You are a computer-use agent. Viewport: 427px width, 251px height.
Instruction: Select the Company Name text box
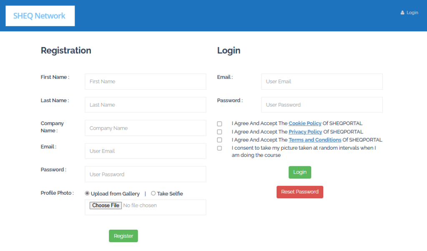145,128
